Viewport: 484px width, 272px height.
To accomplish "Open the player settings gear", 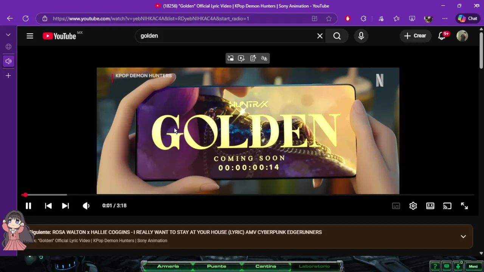I will pos(413,206).
